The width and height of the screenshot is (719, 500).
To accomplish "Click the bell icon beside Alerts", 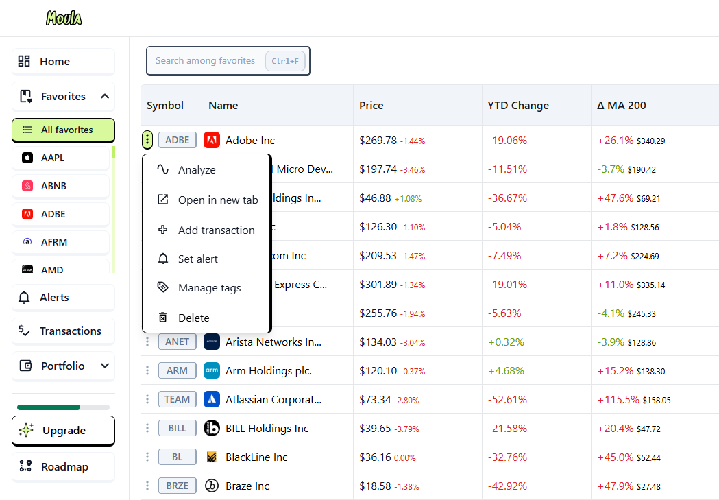I will tap(24, 297).
